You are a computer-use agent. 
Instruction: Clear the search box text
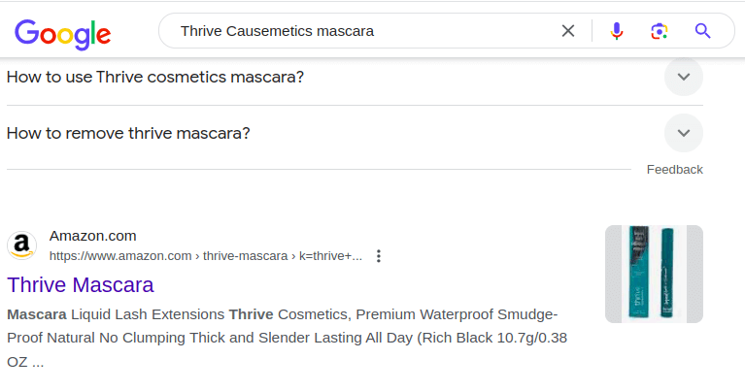568,31
